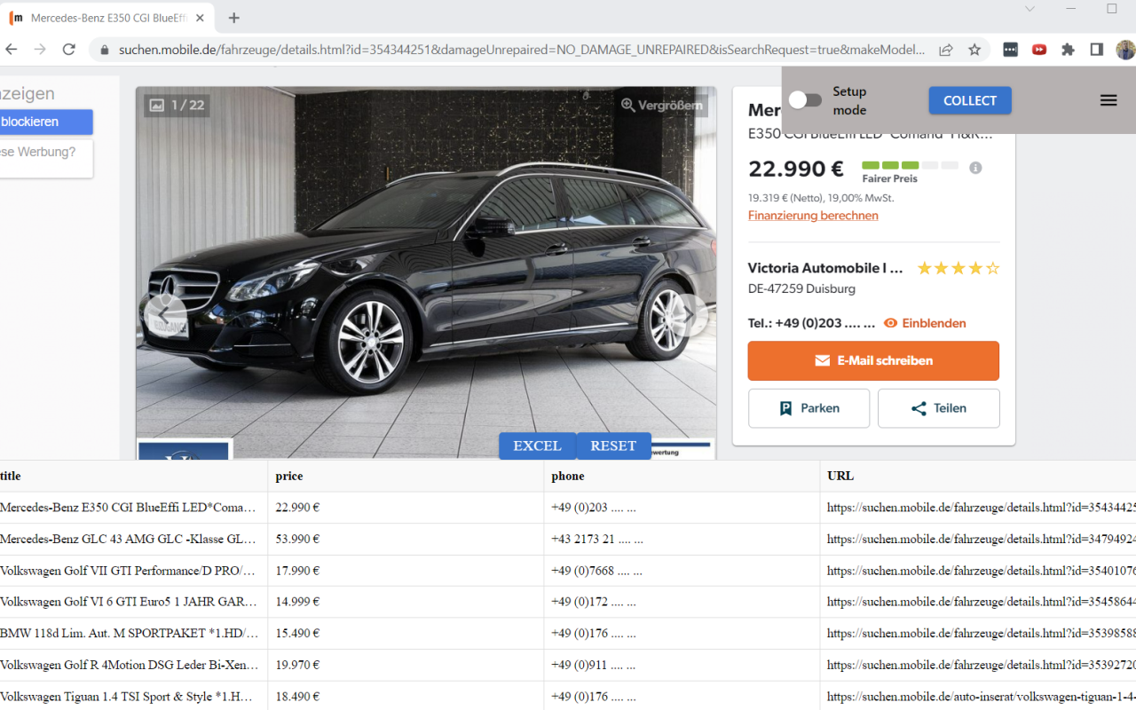
Task: Select the Volkswagen Golf VII GTI title cell
Action: click(133, 571)
